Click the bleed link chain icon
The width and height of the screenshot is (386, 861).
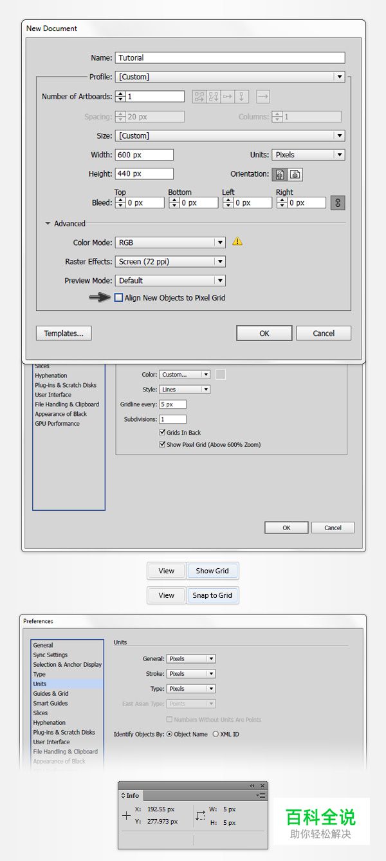(338, 203)
